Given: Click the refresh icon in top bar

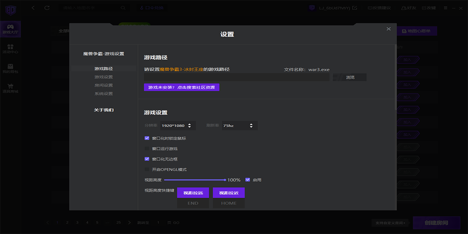Looking at the screenshot, I should [x=47, y=8].
